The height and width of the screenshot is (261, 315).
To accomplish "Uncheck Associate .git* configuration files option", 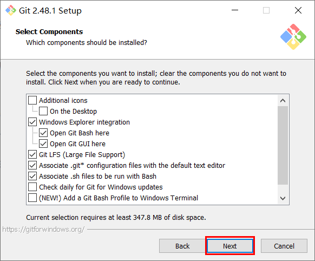I will pyautogui.click(x=32, y=165).
